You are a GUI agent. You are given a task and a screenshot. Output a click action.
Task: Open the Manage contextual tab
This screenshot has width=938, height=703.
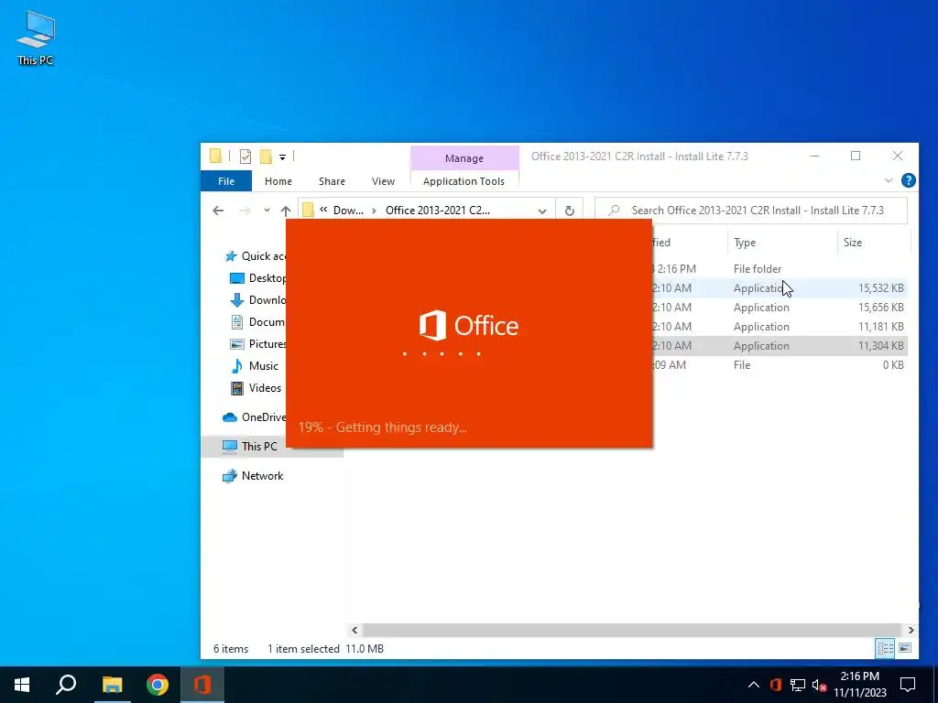(464, 158)
